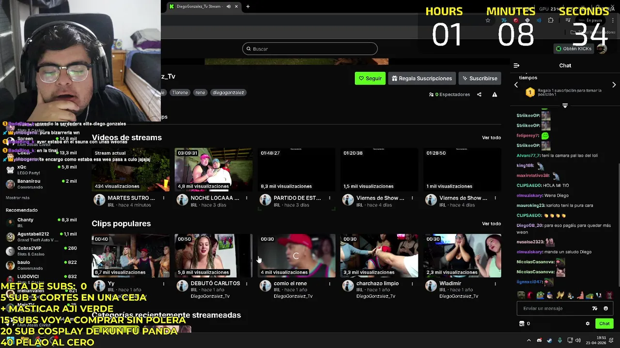Open Cobra2VIP recommended channel
Screen dimensions: 620x348
coord(41,251)
